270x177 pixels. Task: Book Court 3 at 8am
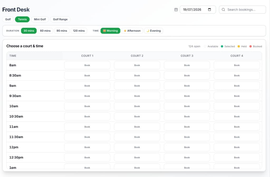click(187, 65)
